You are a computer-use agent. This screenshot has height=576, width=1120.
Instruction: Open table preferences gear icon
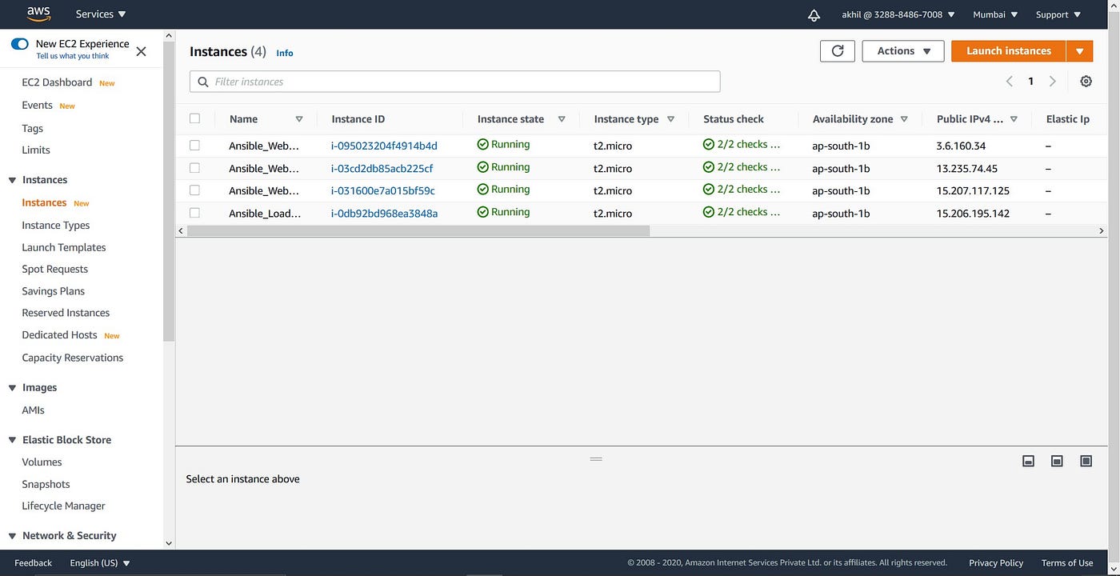point(1086,82)
